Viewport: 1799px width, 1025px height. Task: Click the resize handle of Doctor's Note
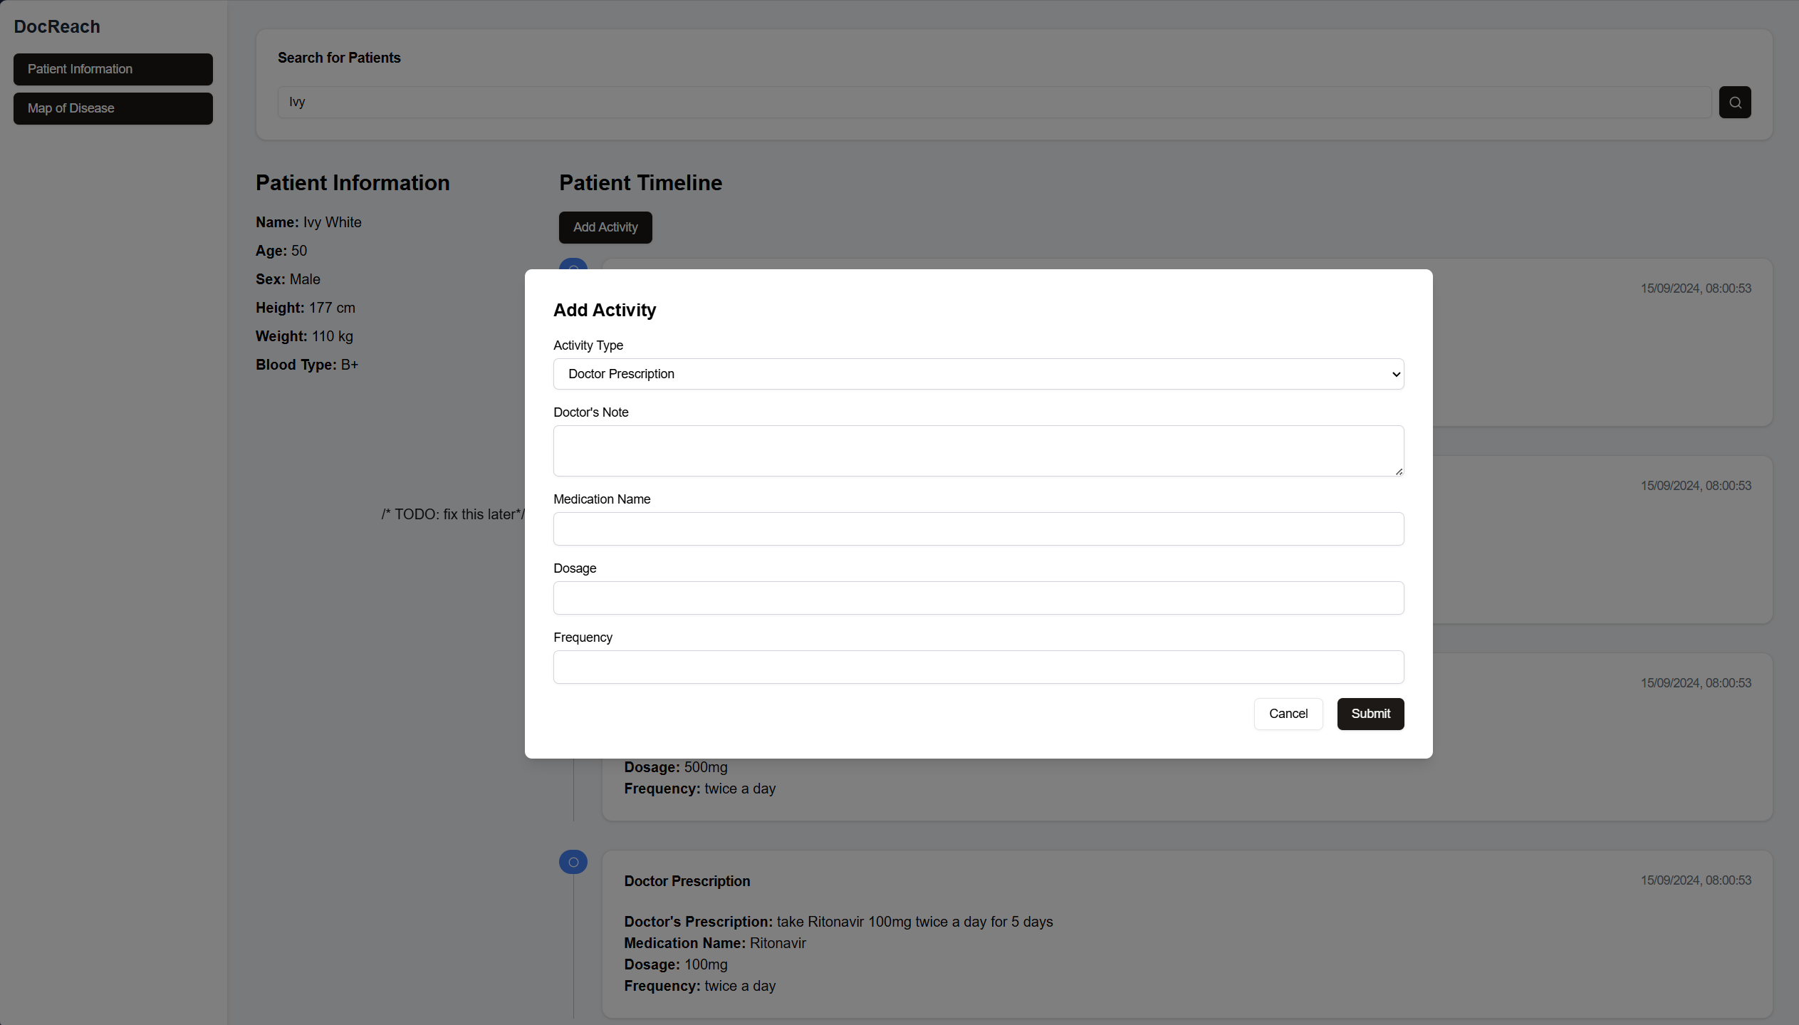(1399, 472)
